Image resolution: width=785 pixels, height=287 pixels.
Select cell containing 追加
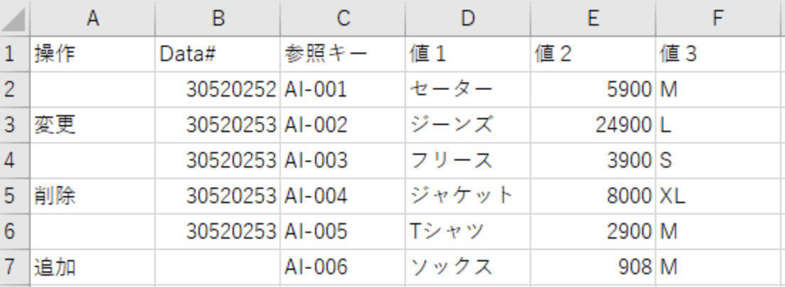pos(92,267)
